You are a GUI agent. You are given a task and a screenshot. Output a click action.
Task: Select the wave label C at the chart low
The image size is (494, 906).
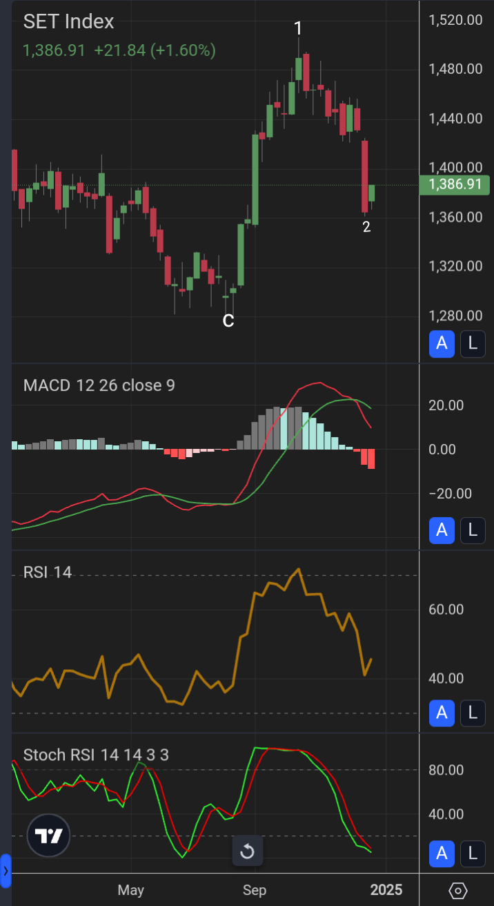228,320
